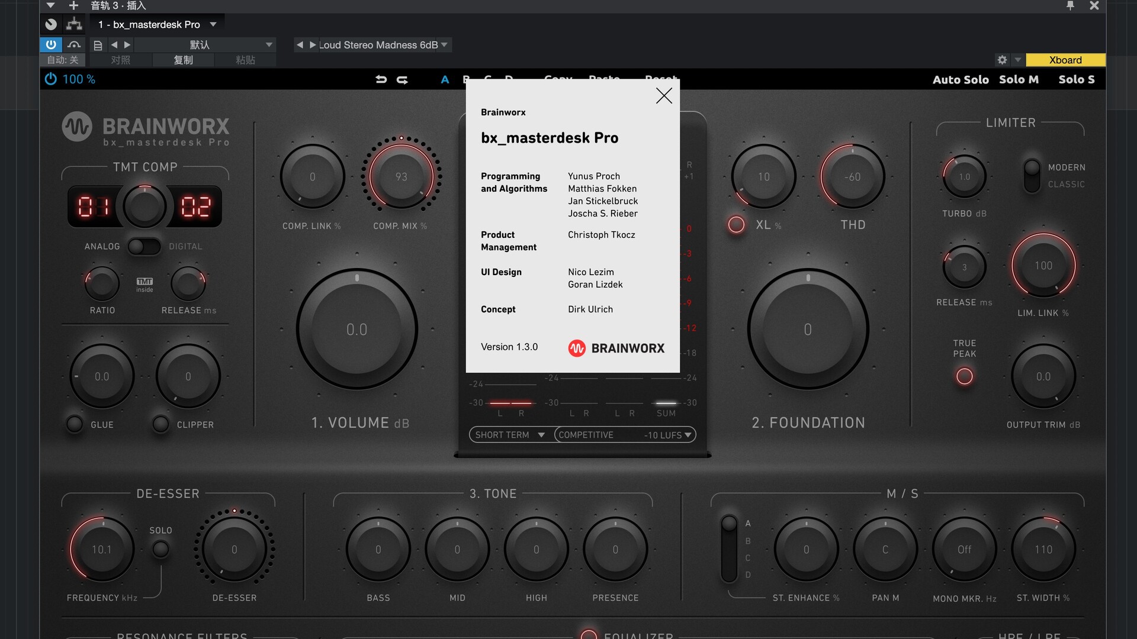Open the SHORT TERM meter mode dropdown
The image size is (1137, 639).
coord(510,435)
